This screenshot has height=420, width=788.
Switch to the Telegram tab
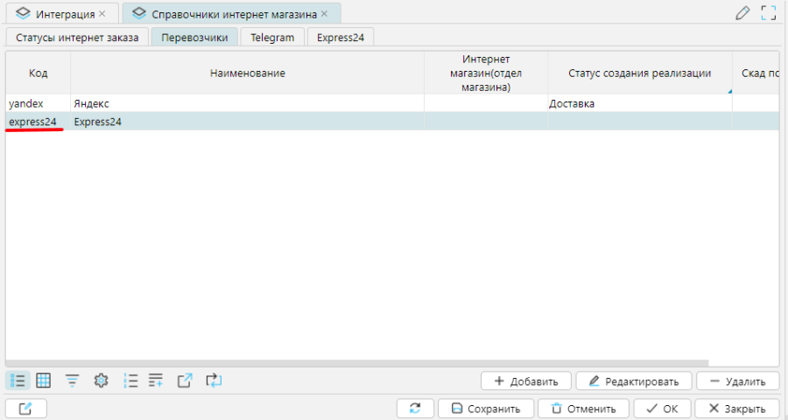(272, 38)
